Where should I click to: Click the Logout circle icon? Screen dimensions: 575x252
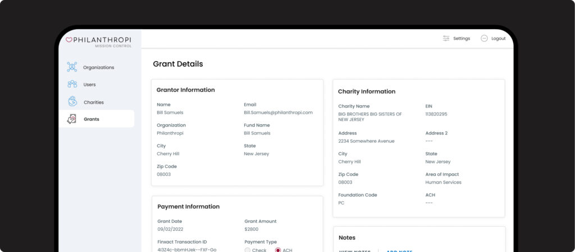pos(484,39)
